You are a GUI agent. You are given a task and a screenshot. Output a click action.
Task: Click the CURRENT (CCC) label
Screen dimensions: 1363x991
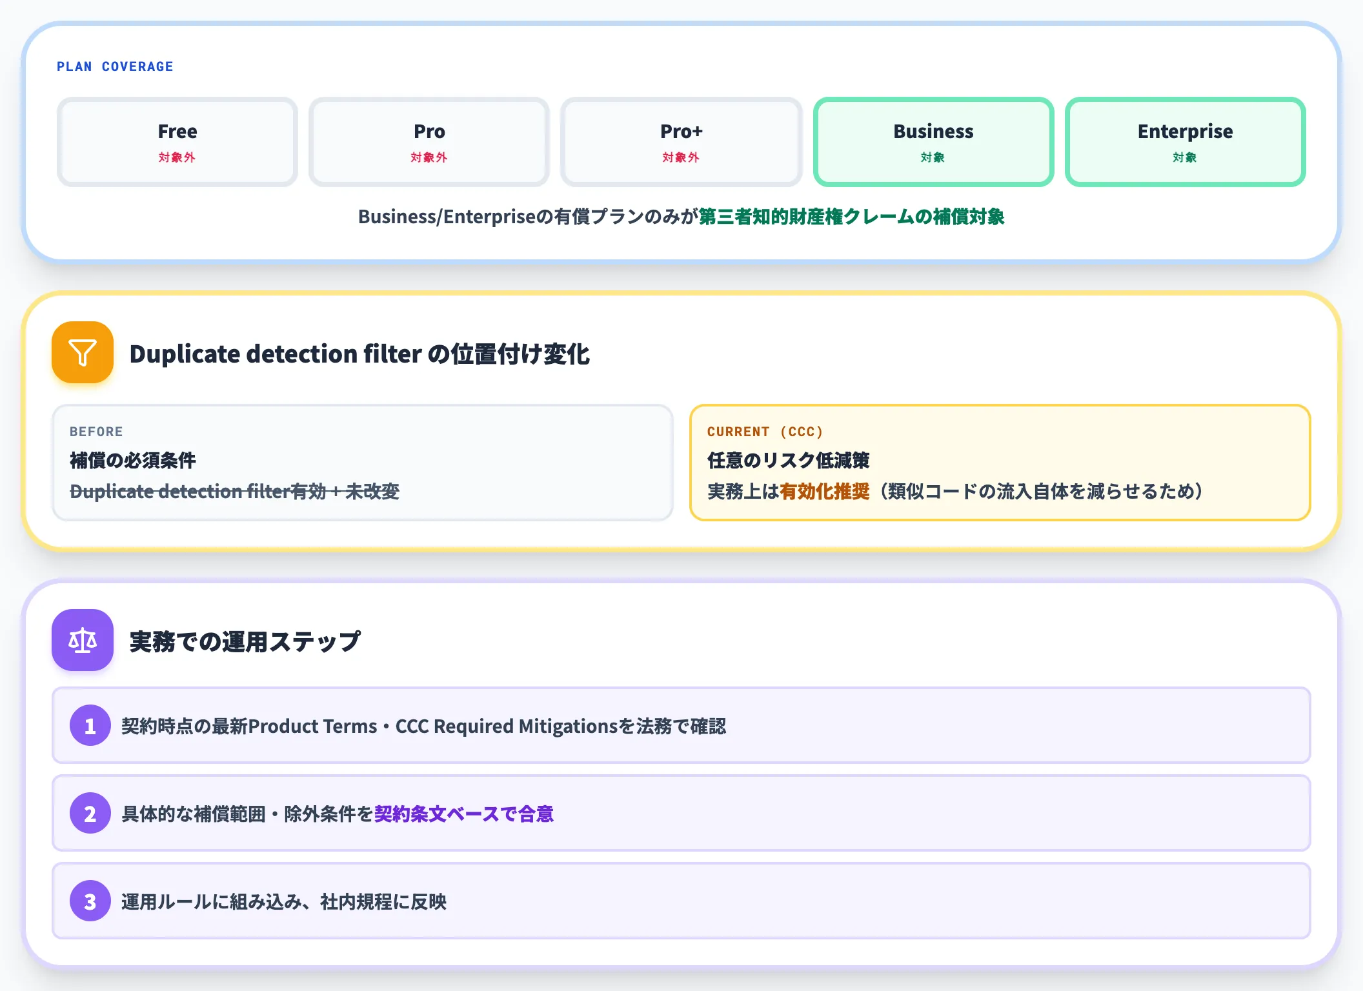point(765,432)
